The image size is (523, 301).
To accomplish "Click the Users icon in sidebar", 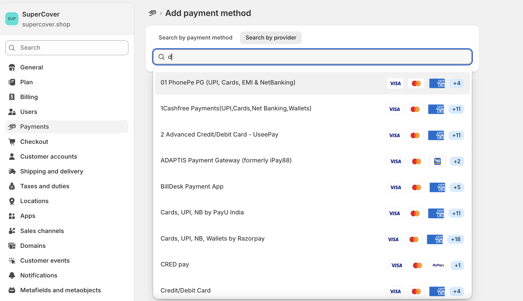I will (12, 112).
